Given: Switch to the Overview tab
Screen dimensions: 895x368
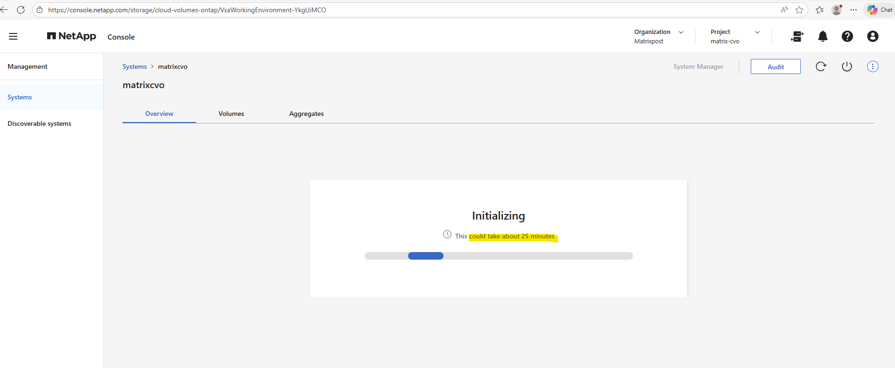Looking at the screenshot, I should tap(159, 114).
